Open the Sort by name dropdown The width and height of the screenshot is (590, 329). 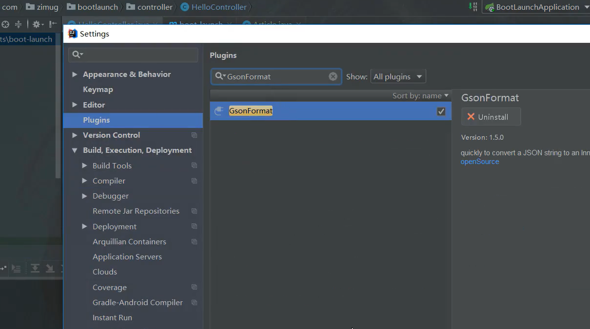(x=420, y=96)
